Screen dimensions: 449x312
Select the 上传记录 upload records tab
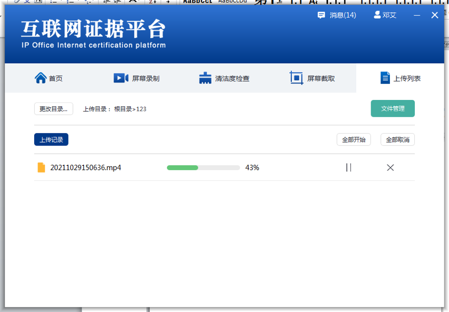click(51, 139)
